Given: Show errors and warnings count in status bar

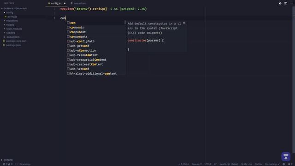Looking at the screenshot, I should 7,164.
